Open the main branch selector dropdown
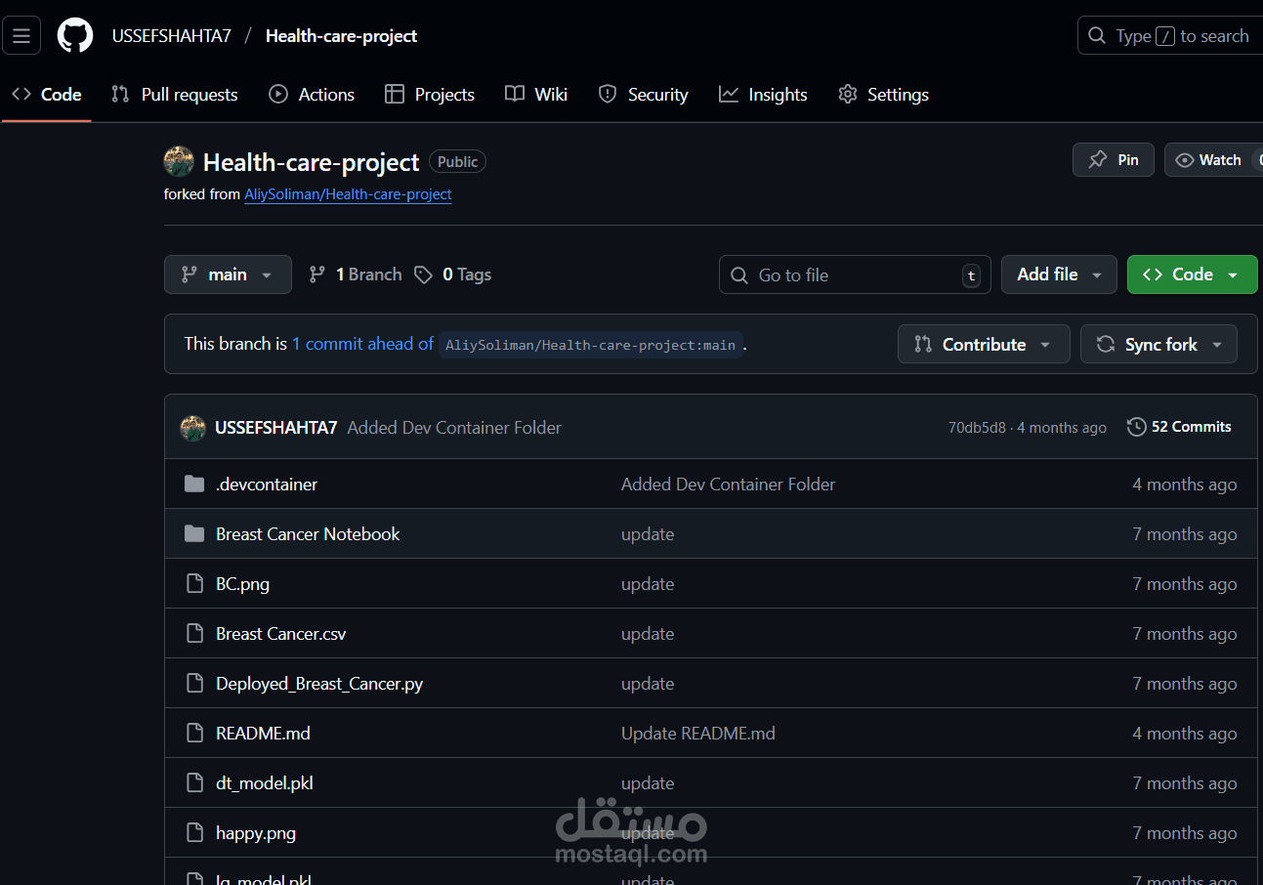Screen dimensions: 1263x885 [228, 274]
